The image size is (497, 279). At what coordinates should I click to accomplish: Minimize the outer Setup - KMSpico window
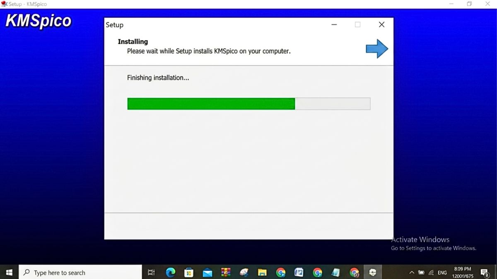click(451, 4)
